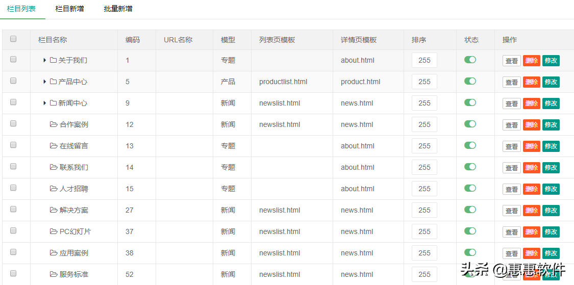Expand the 关于我们 tree node arrow
Image resolution: width=574 pixels, height=285 pixels.
pyautogui.click(x=45, y=60)
